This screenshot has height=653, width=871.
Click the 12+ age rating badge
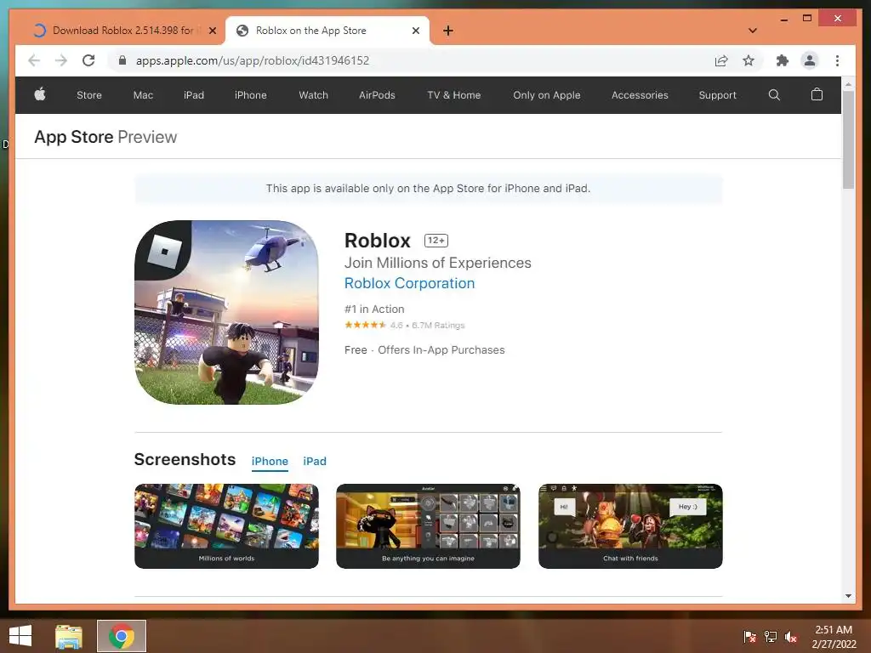(x=436, y=241)
